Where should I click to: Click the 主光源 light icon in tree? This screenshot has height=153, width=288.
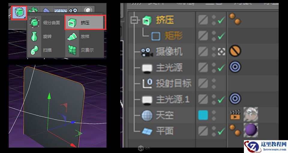pos(147,69)
